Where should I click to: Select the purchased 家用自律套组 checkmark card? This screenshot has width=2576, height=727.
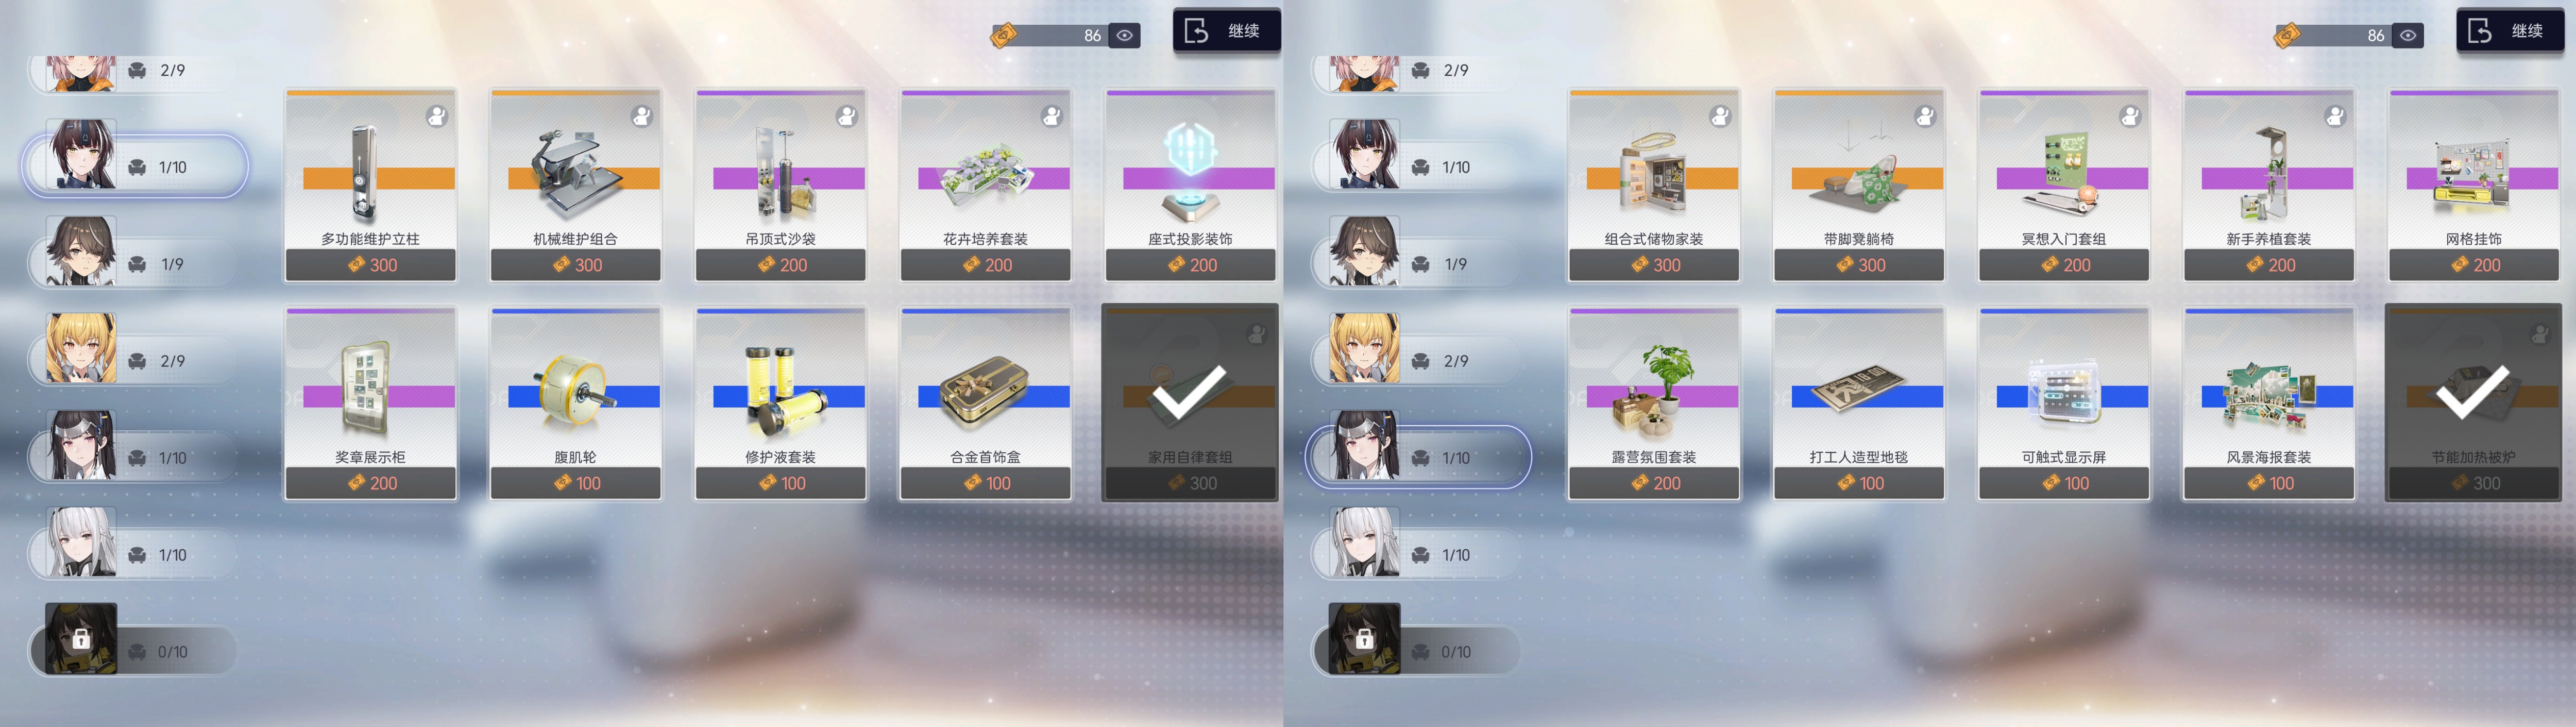pos(1190,402)
